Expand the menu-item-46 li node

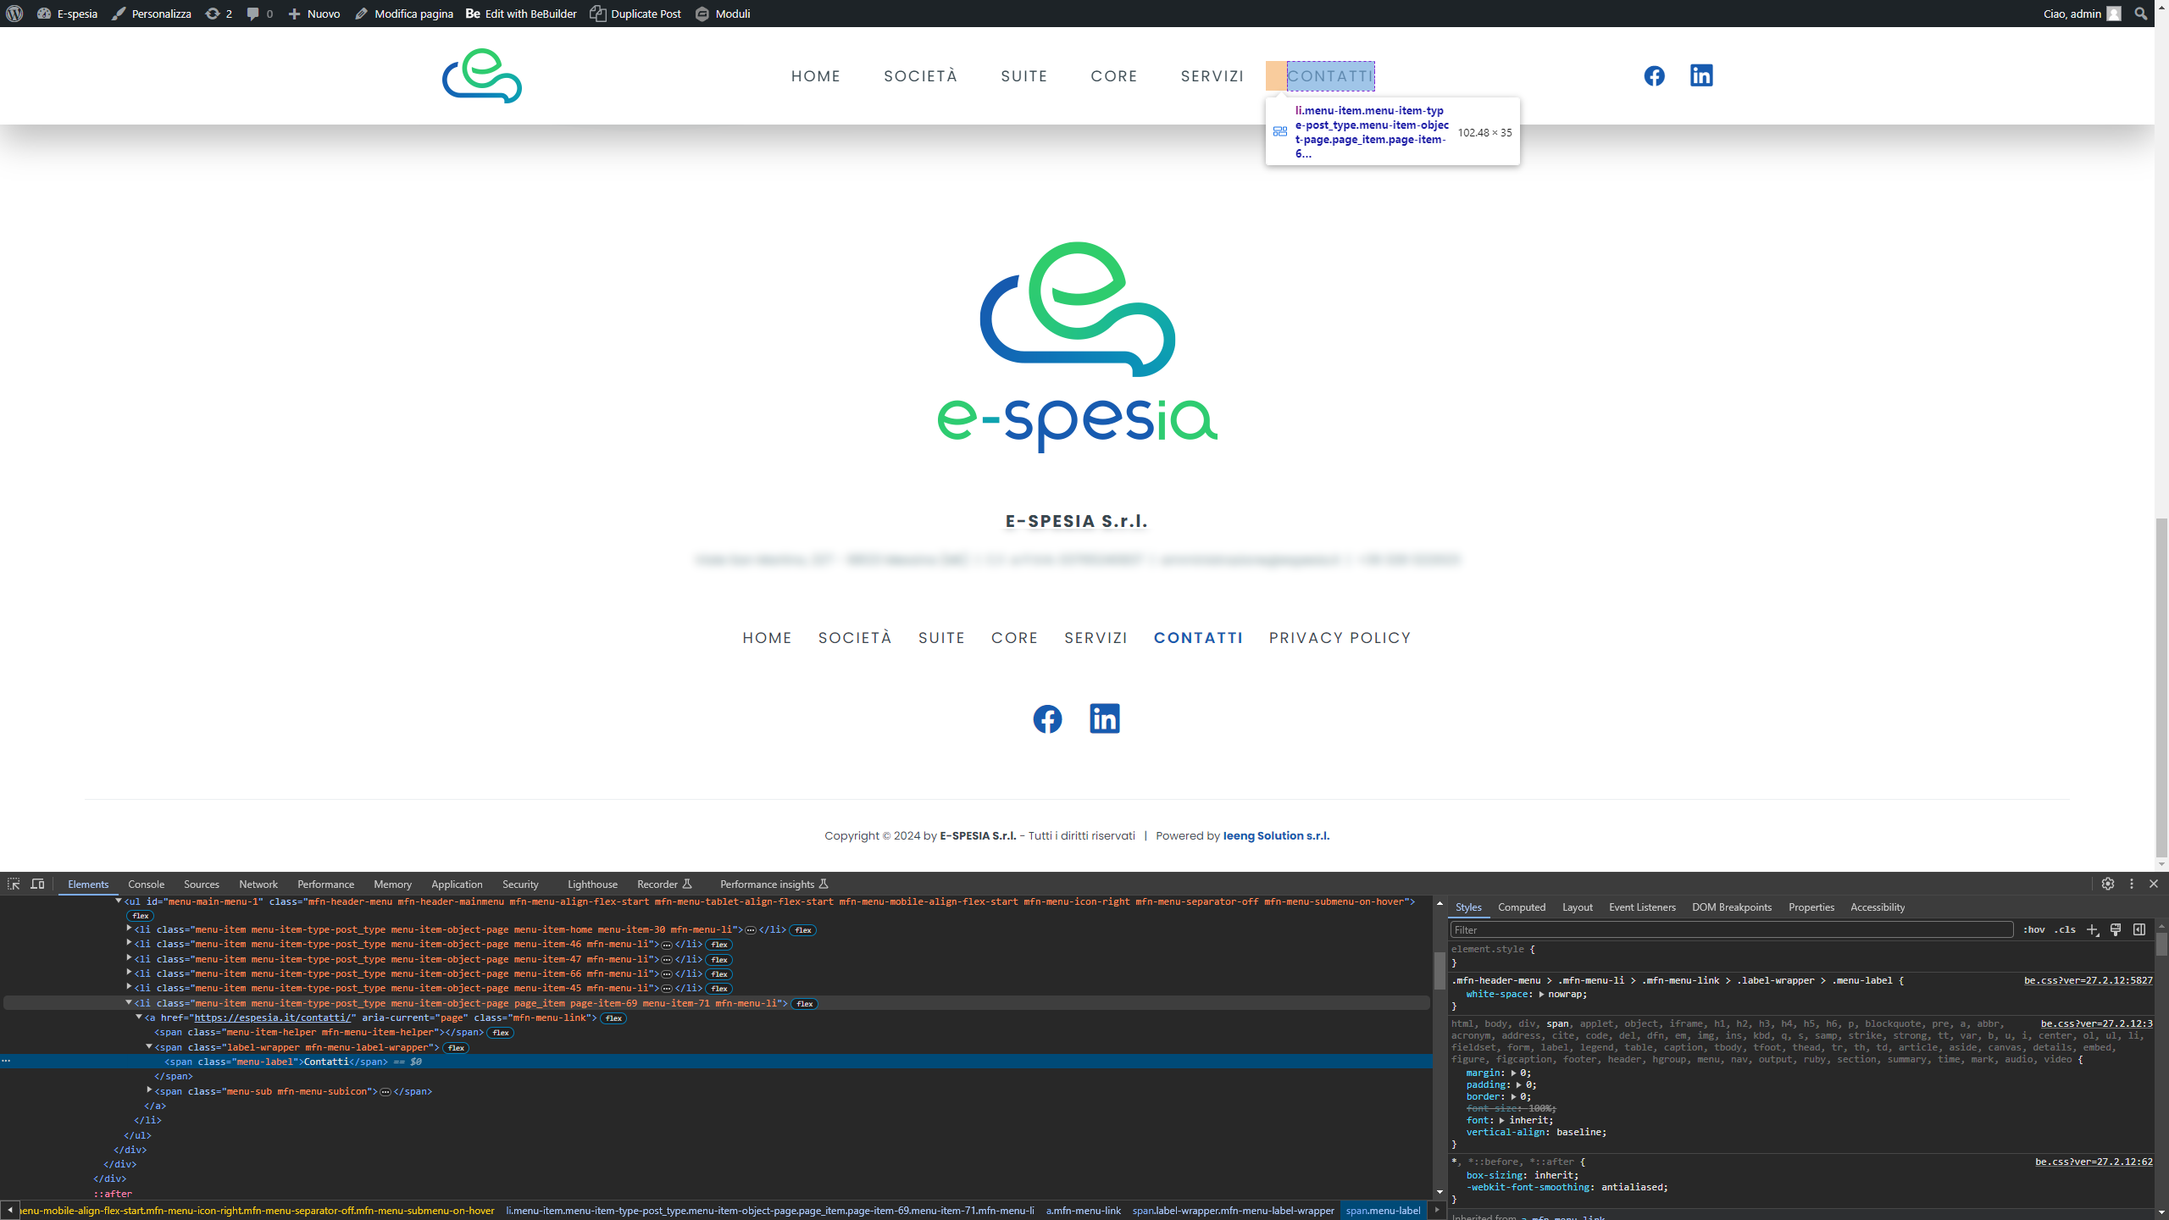(x=129, y=943)
